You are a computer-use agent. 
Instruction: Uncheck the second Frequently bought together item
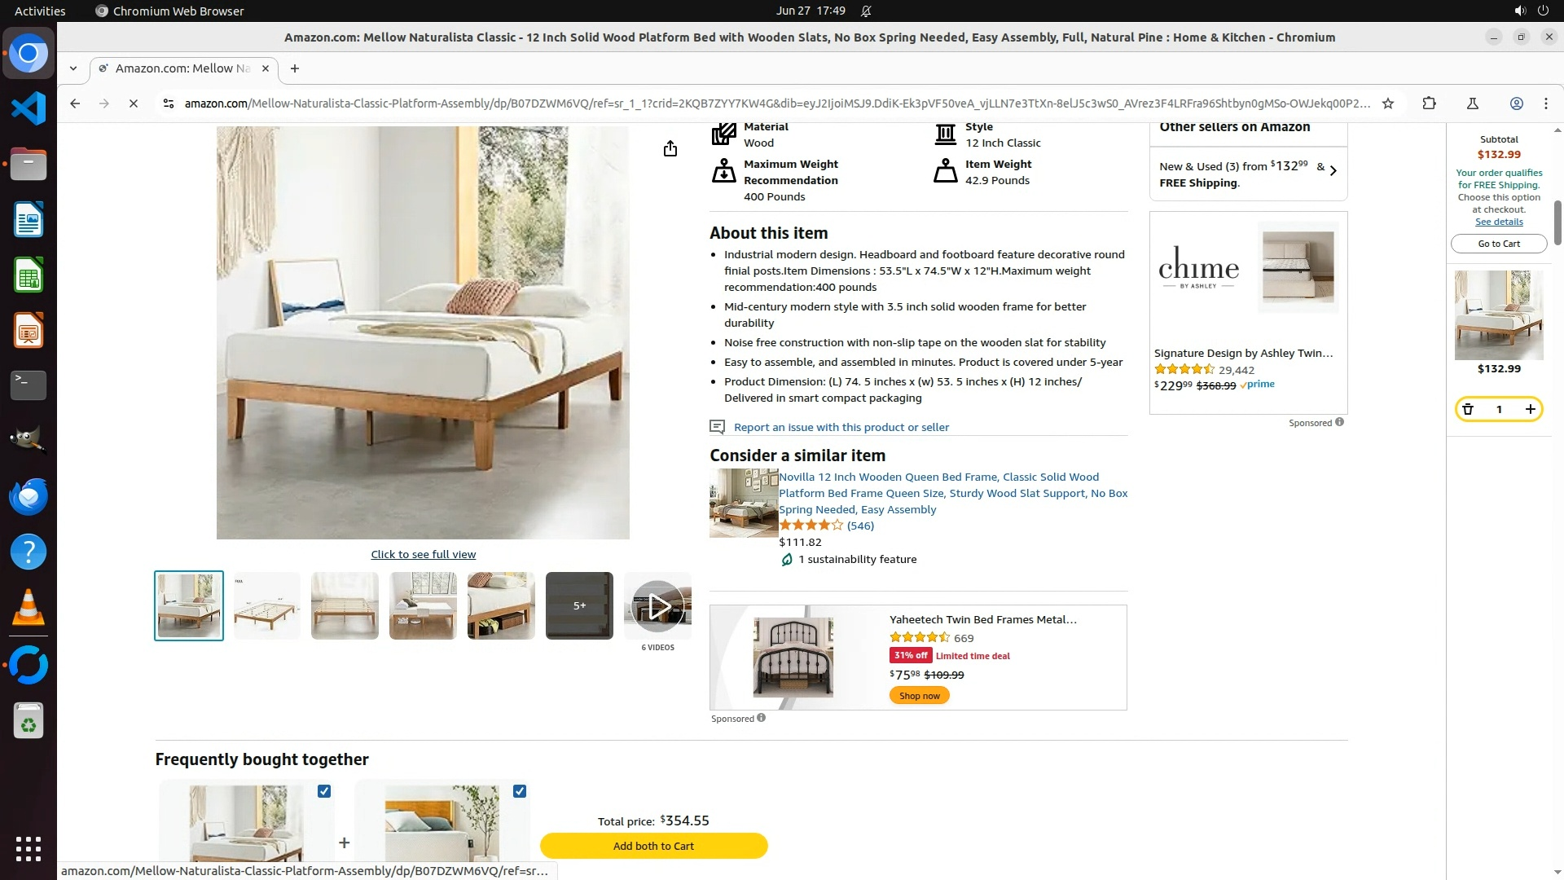(520, 791)
